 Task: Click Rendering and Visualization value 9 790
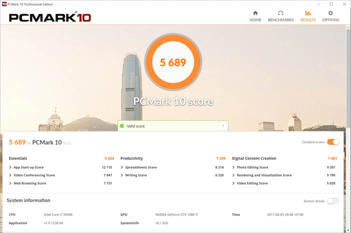[331, 175]
